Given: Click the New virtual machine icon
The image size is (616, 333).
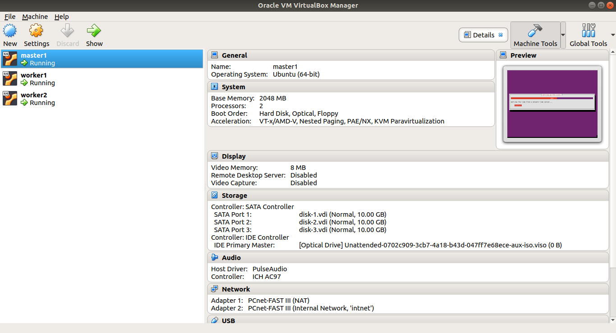Looking at the screenshot, I should (10, 31).
